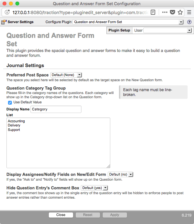194x224 pixels.
Task: Toggle reader view icon in address bar
Action: coord(153,12)
